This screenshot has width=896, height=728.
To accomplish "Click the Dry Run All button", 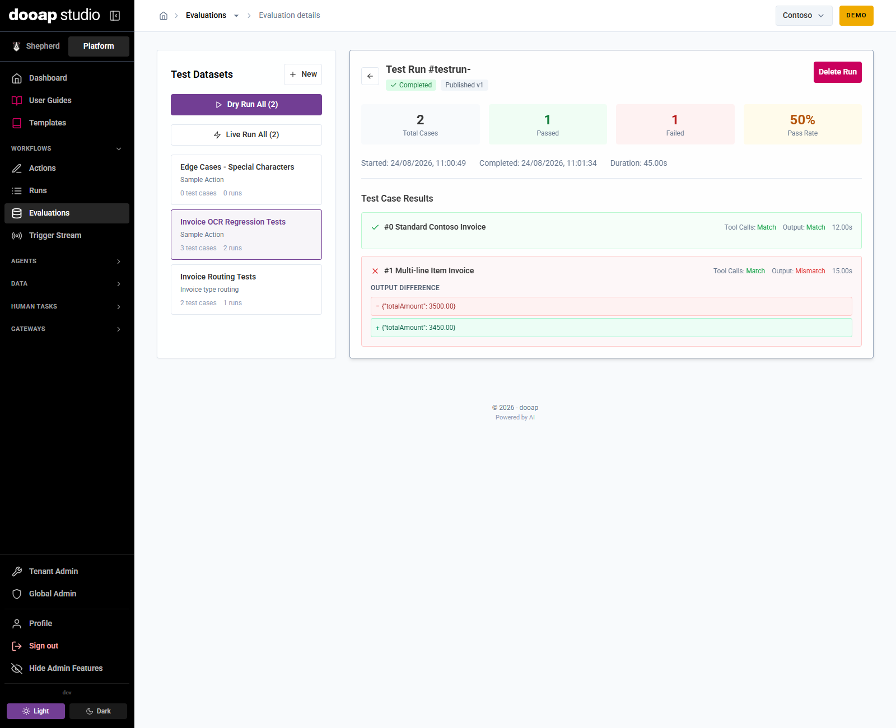I will click(x=246, y=105).
